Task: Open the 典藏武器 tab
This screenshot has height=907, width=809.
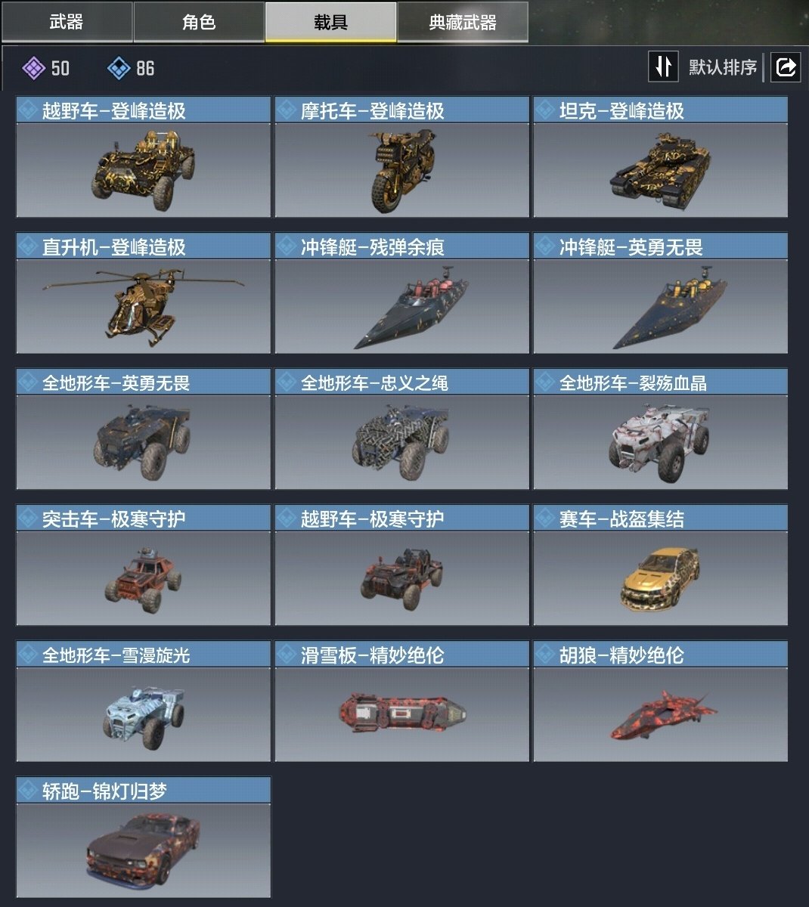Action: click(463, 22)
